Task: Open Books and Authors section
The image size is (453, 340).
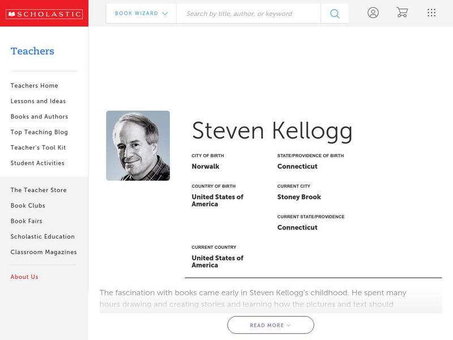Action: coord(39,117)
